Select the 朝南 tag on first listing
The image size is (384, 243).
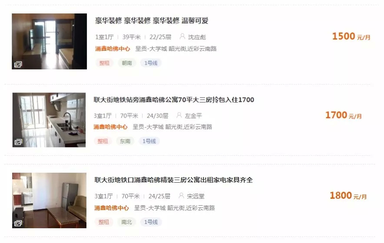(127, 63)
